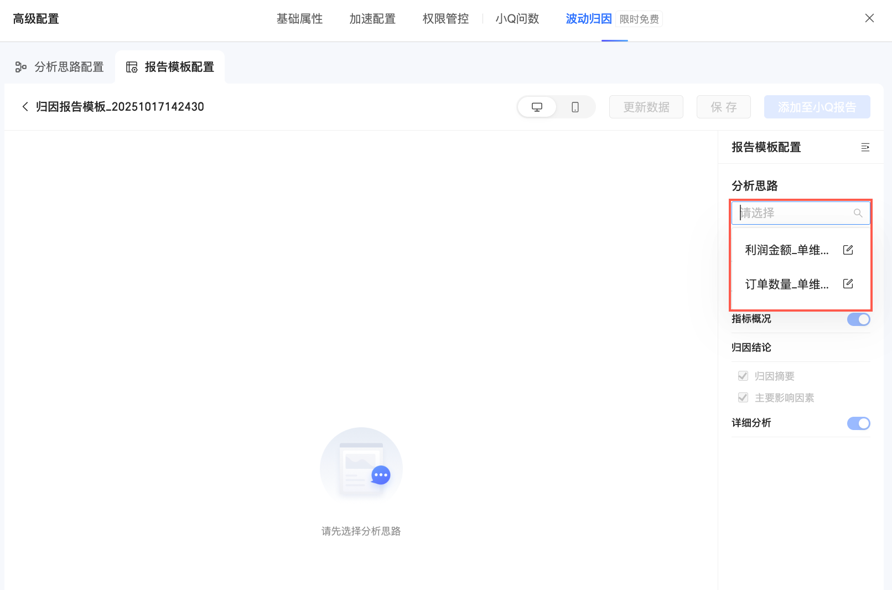This screenshot has width=892, height=590.
Task: Select the 波动归因 tab
Action: tap(589, 19)
